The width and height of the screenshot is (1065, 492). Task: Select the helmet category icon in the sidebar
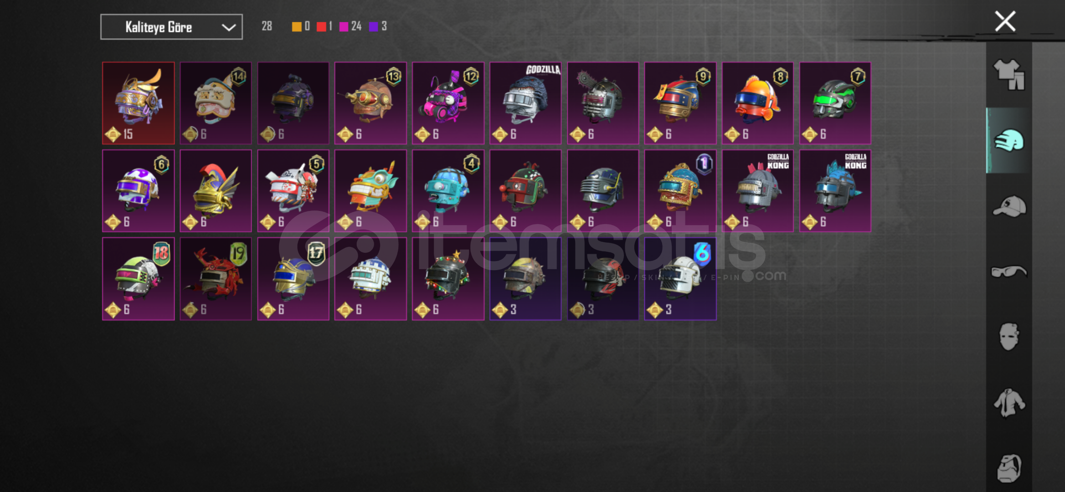[1009, 141]
